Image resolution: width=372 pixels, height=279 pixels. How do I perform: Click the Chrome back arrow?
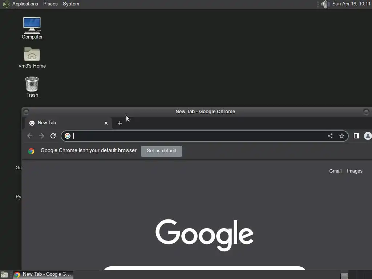click(x=30, y=136)
